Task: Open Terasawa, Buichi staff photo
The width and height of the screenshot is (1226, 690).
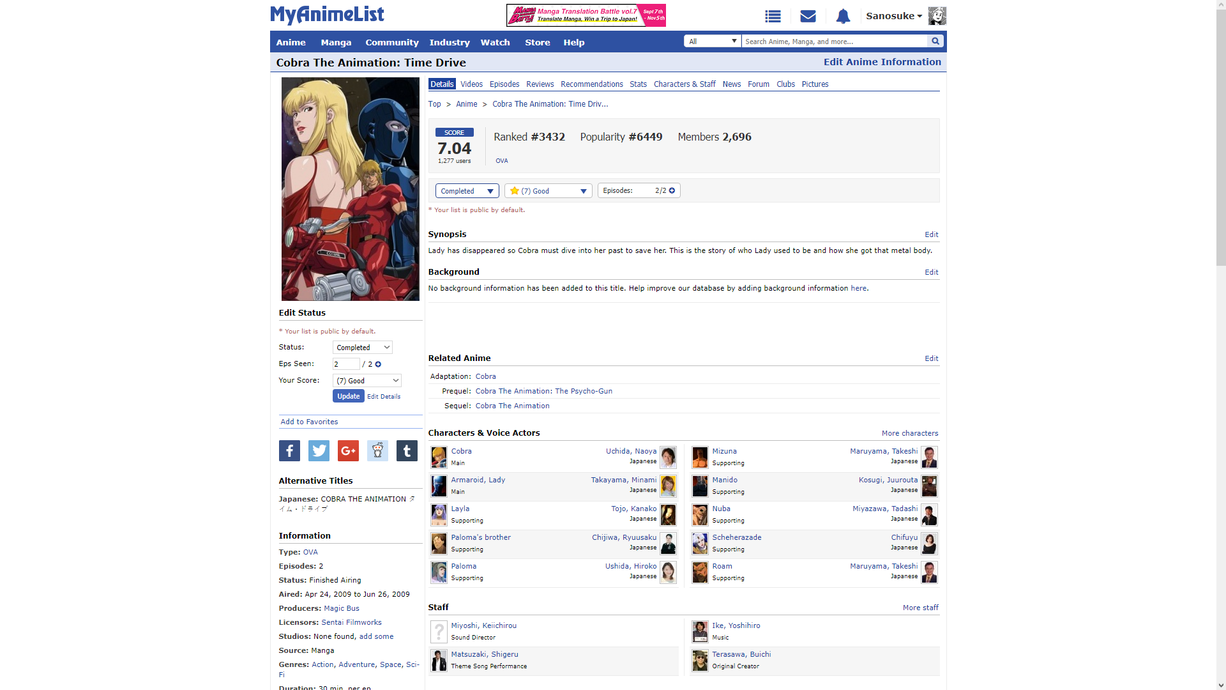Action: tap(700, 660)
